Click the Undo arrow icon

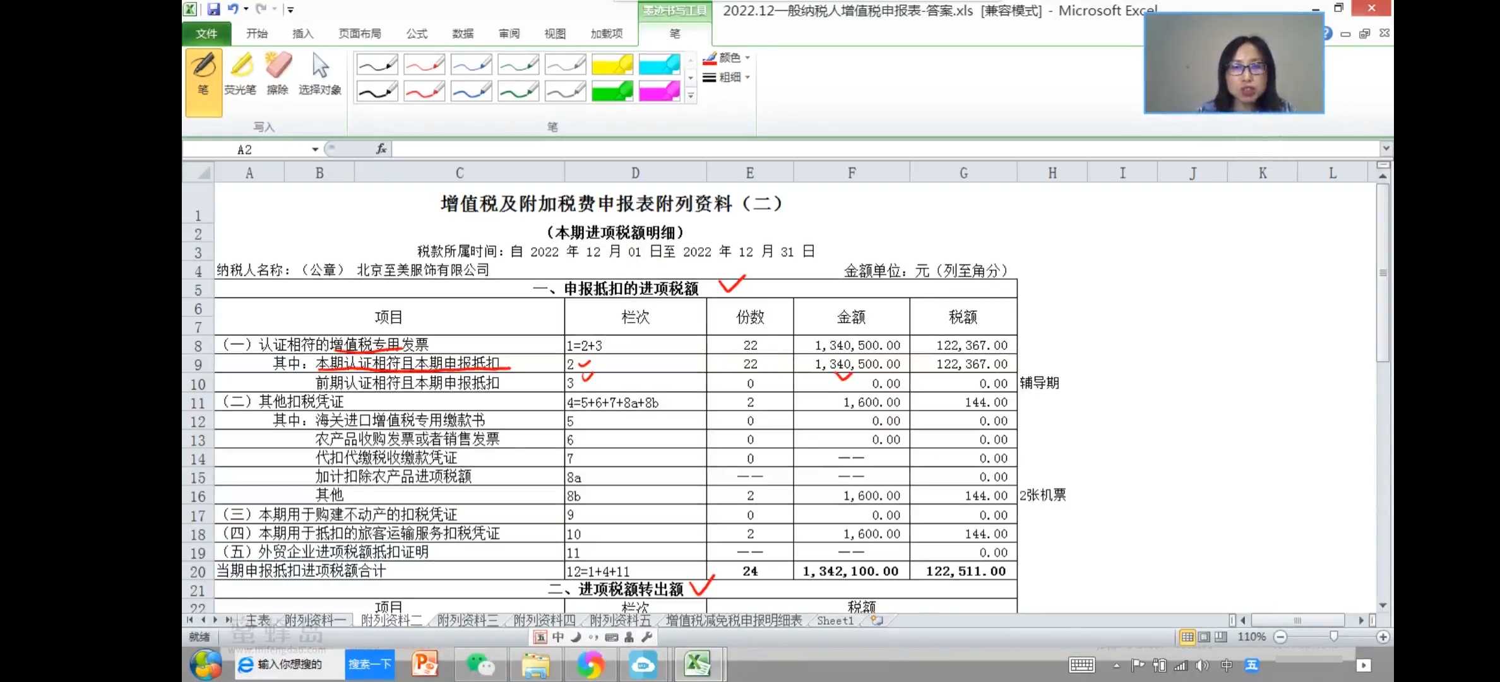pyautogui.click(x=232, y=9)
